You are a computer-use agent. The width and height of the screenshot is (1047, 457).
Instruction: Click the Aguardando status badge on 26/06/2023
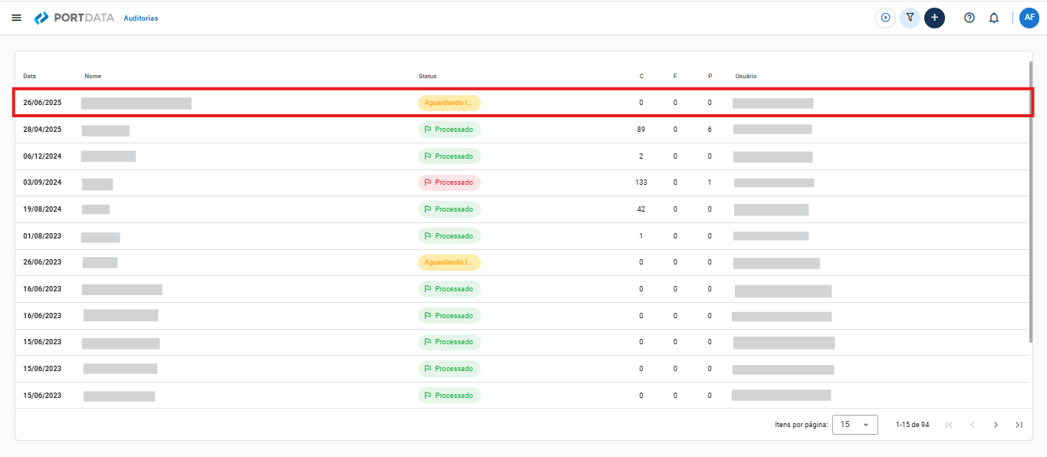449,262
